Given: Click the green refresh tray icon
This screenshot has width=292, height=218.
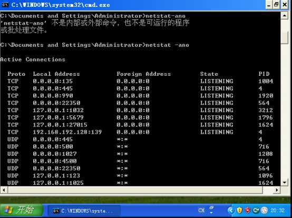Looking at the screenshot, I should coord(256,211).
